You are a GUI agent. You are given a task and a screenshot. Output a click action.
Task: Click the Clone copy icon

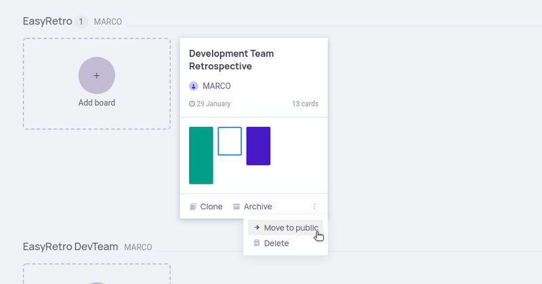tap(193, 207)
